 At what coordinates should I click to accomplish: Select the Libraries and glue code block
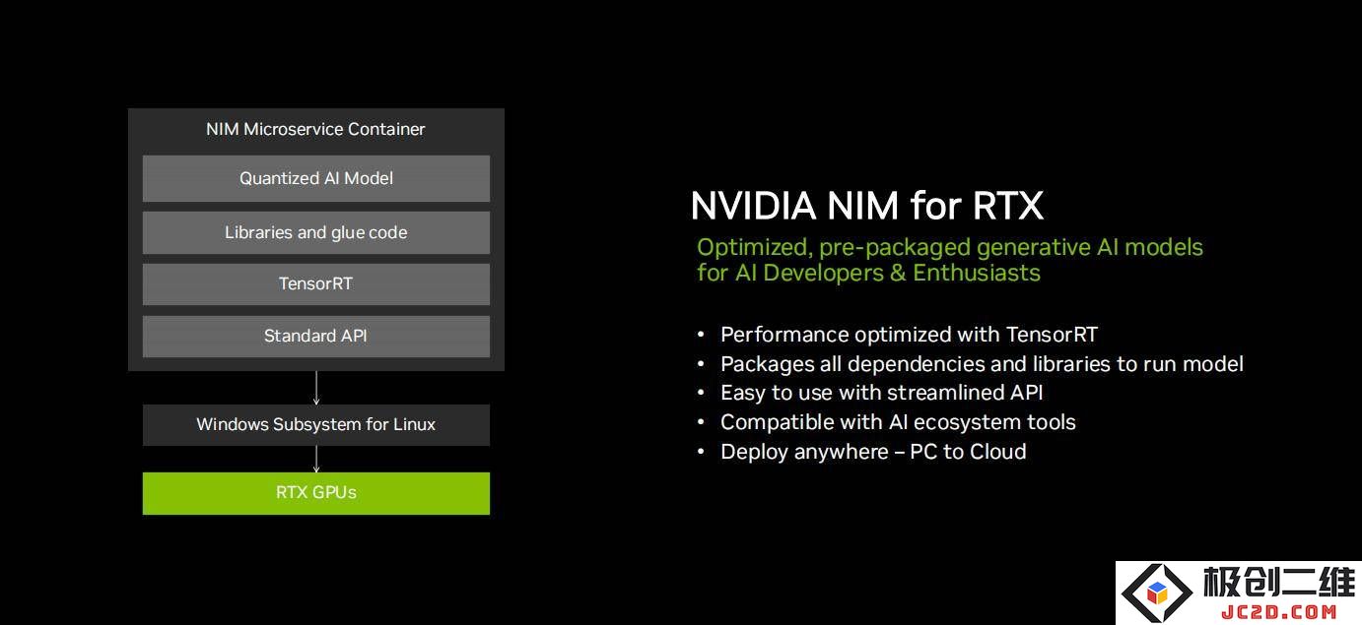(316, 232)
